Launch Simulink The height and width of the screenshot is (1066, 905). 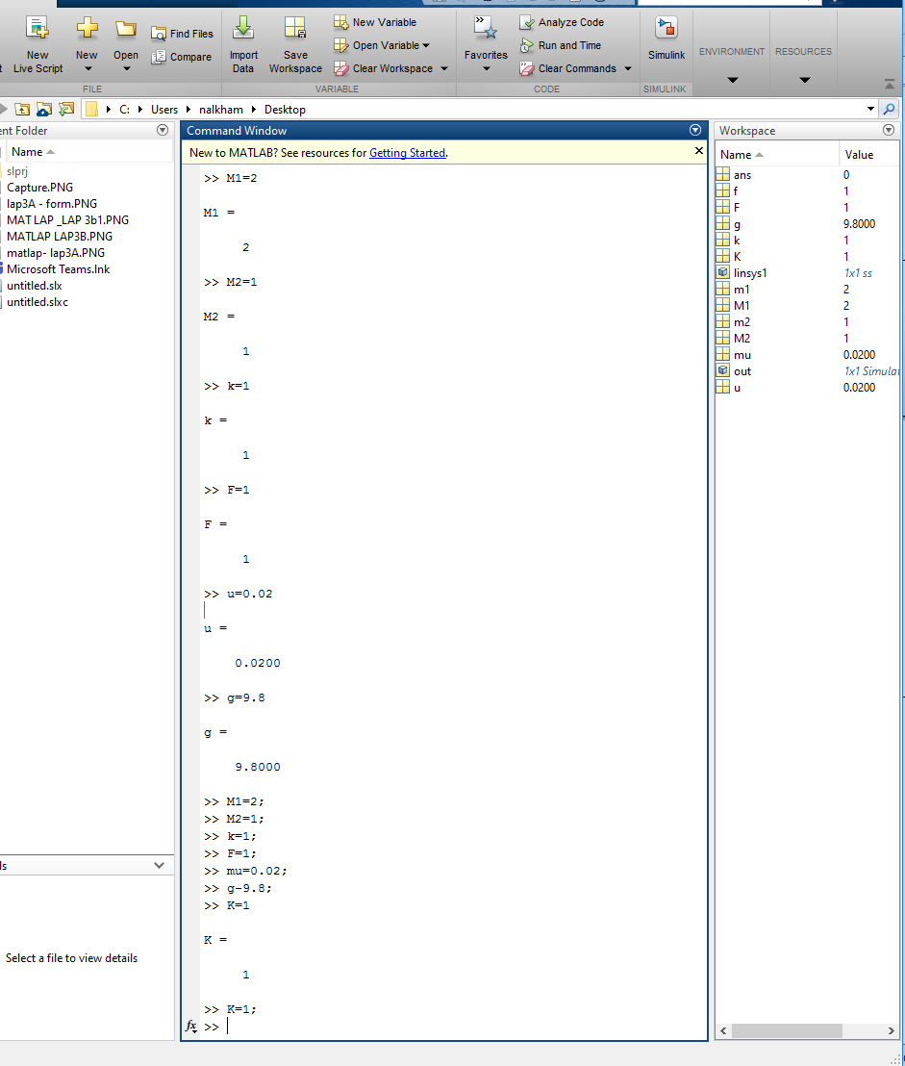pyautogui.click(x=666, y=38)
